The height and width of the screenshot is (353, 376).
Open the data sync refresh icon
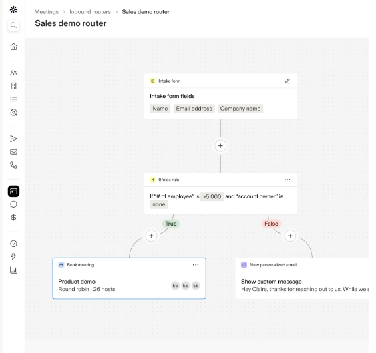pos(13,112)
